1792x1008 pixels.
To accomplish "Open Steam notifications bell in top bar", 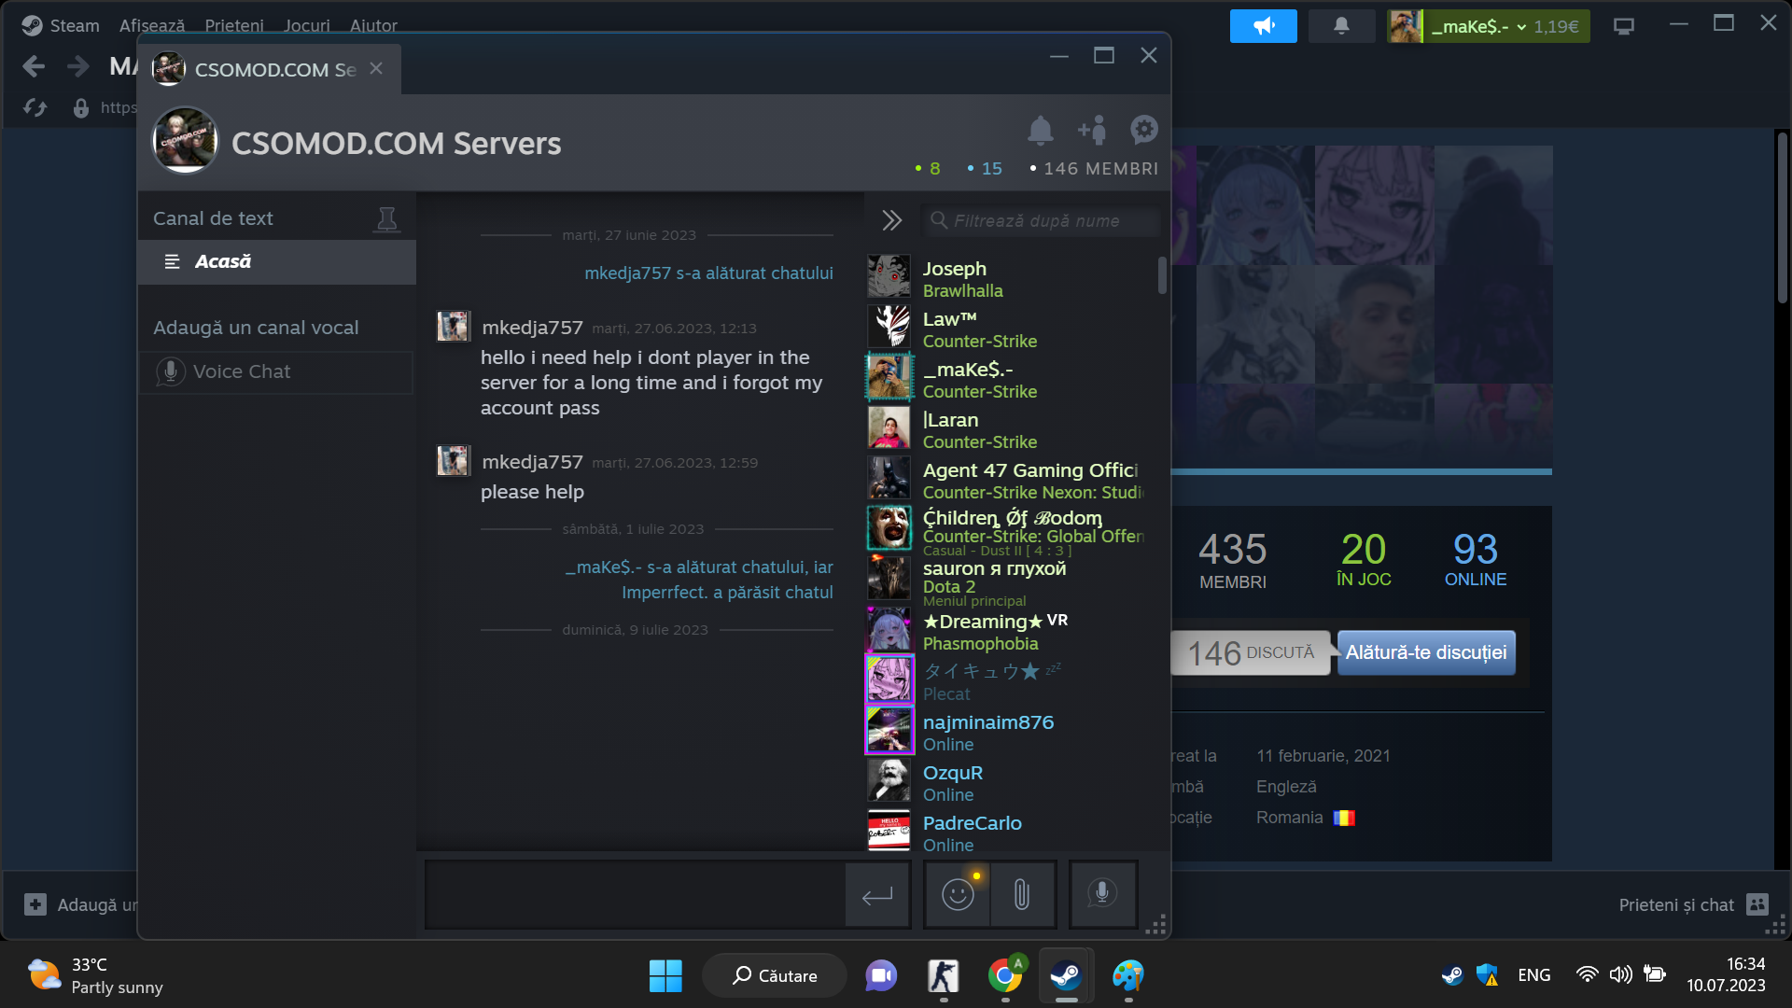I will (x=1341, y=26).
